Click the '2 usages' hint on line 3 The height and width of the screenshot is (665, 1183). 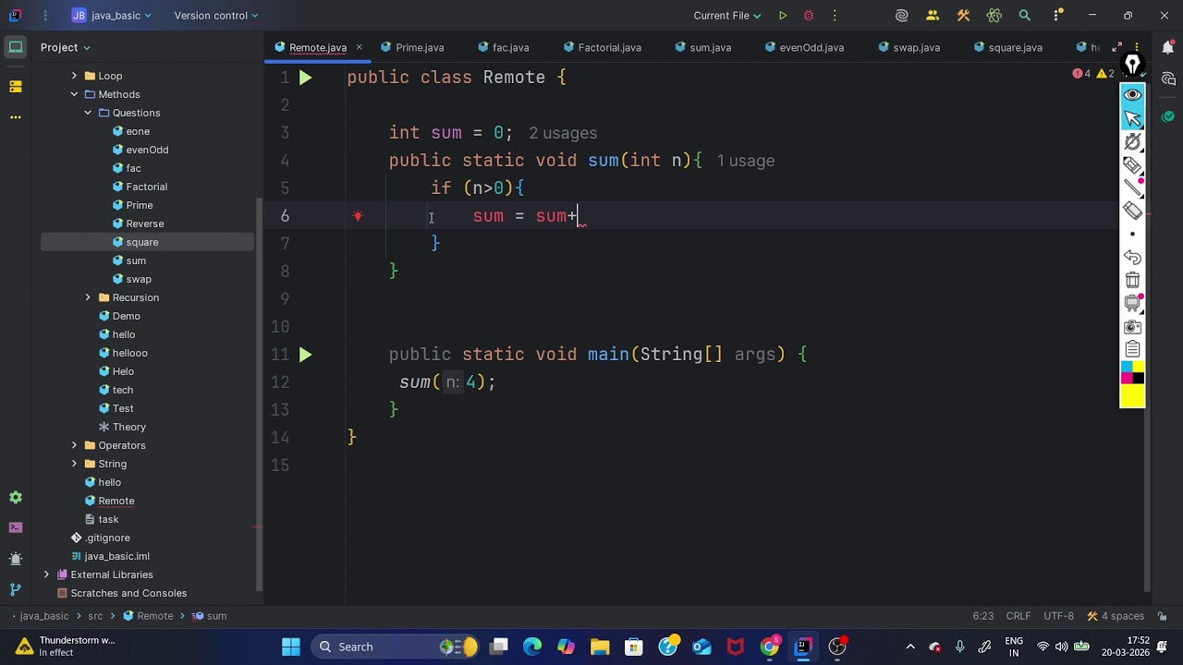(x=563, y=134)
